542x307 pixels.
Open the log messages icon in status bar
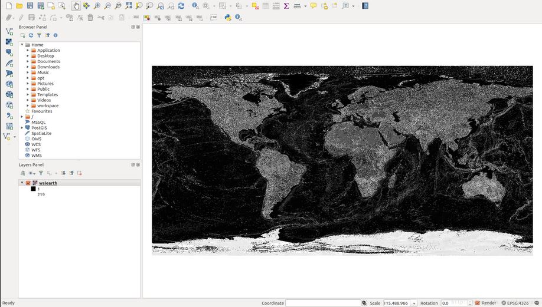pos(537,303)
